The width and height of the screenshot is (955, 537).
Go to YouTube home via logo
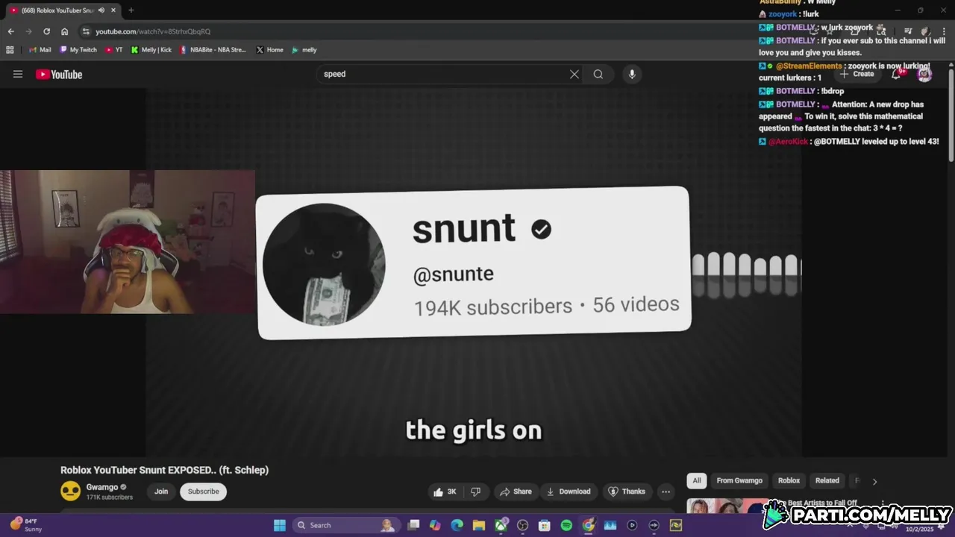59,74
